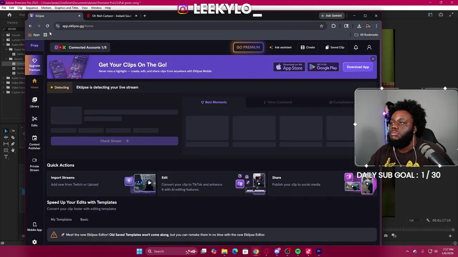Click GO PREMIUM button
The width and height of the screenshot is (458, 257).
coord(248,47)
